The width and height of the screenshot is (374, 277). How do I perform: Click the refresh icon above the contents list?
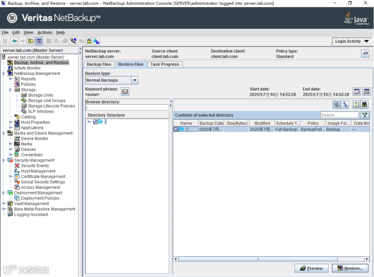[x=356, y=104]
